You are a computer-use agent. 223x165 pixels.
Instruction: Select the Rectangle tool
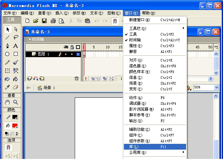point(16,54)
